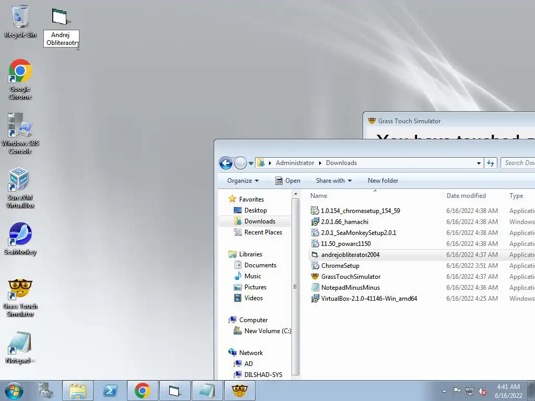Open Server Manager from the taskbar
The width and height of the screenshot is (535, 401).
[x=46, y=391]
